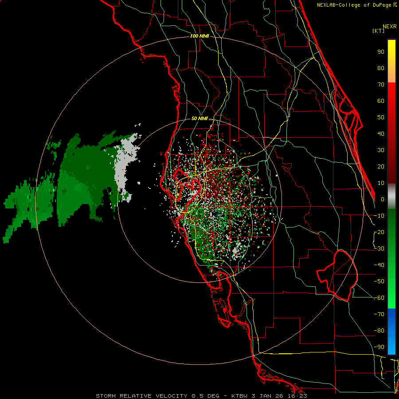Click the -10 knot scale value

coord(379,216)
